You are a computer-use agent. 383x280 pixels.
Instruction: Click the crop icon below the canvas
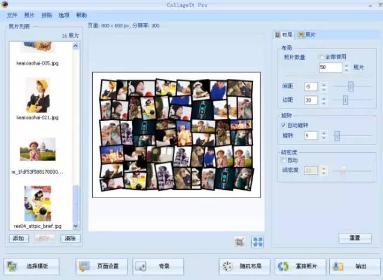(239, 242)
